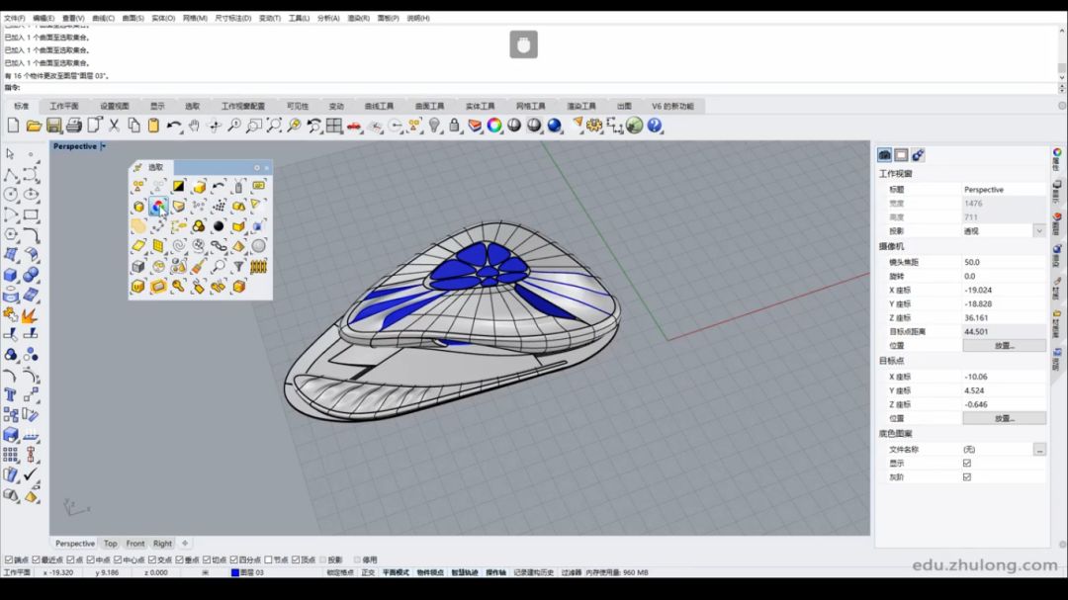
Task: Switch to the 曲线工具 toolbar tab
Action: [x=379, y=106]
